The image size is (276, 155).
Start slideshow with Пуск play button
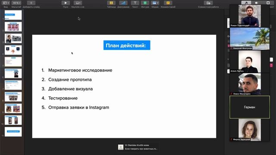click(x=66, y=3)
